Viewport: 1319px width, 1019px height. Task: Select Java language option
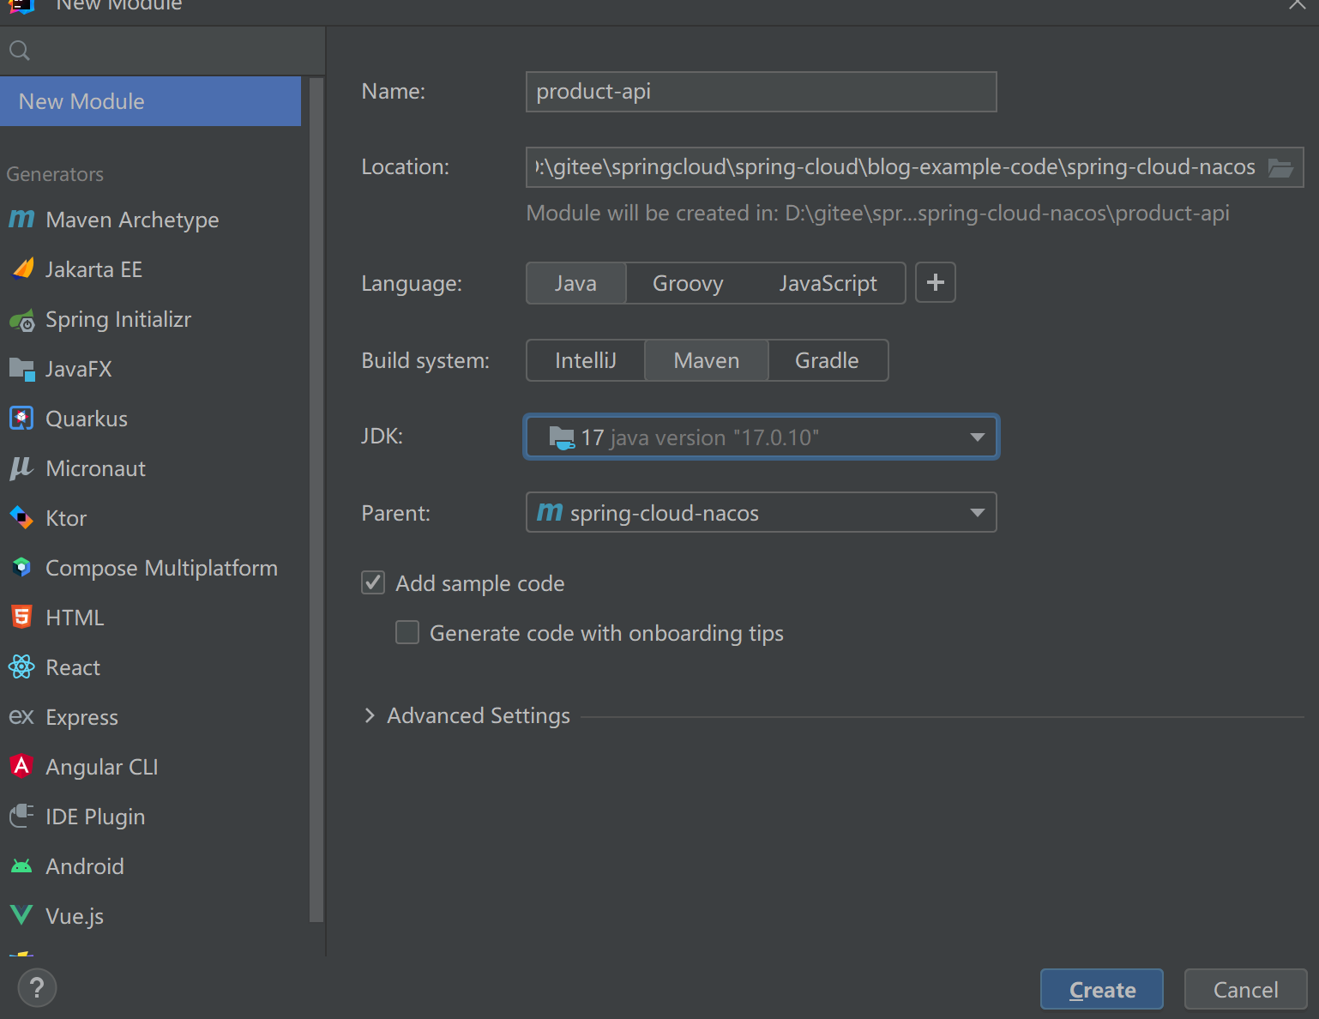tap(575, 283)
